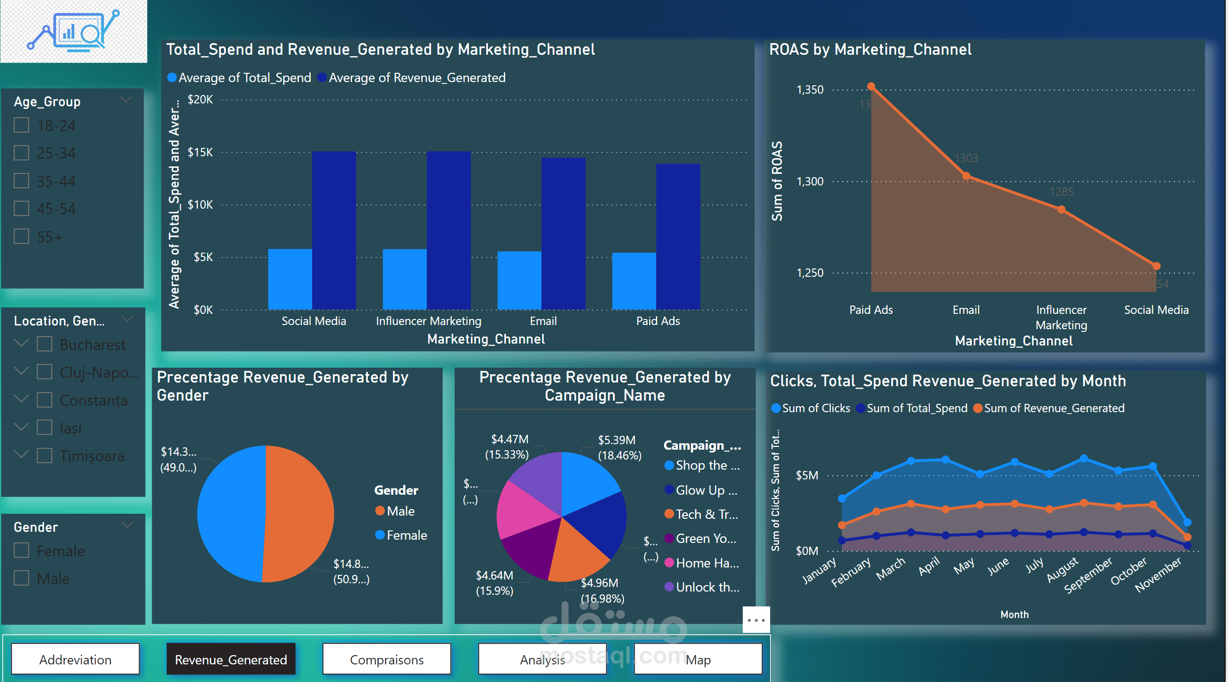
Task: Expand the Timișoara location tree arrow
Action: coord(21,455)
